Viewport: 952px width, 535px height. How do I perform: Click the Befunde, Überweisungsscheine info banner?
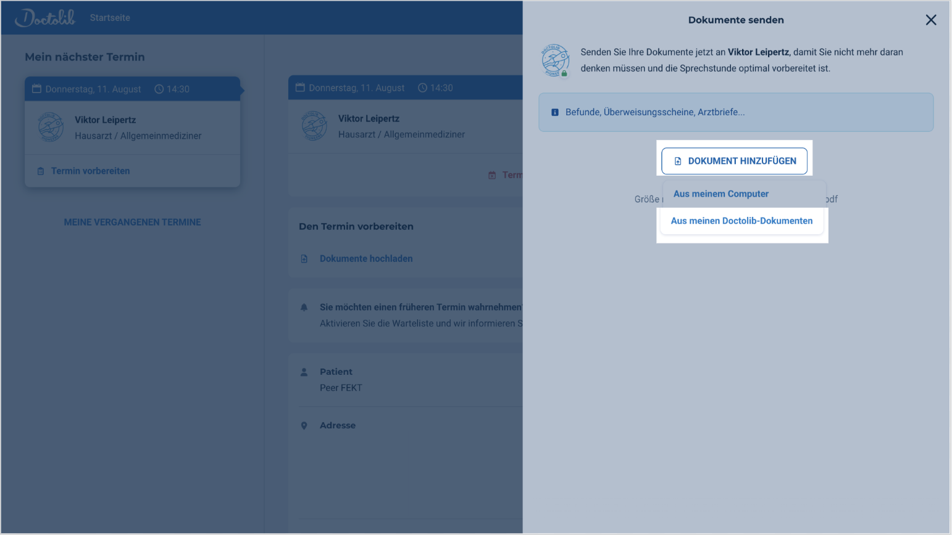pos(735,112)
